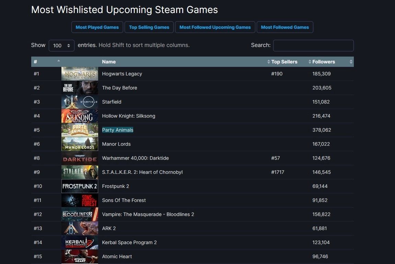Viewport: 395px width, 264px height.
Task: Open the Most Followed Games list
Action: click(284, 27)
